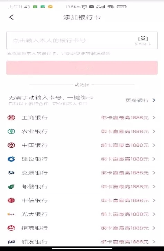Viewport: 164px width, 251px height.
Task: Tap the 中信银行 red logo
Action: (11, 200)
